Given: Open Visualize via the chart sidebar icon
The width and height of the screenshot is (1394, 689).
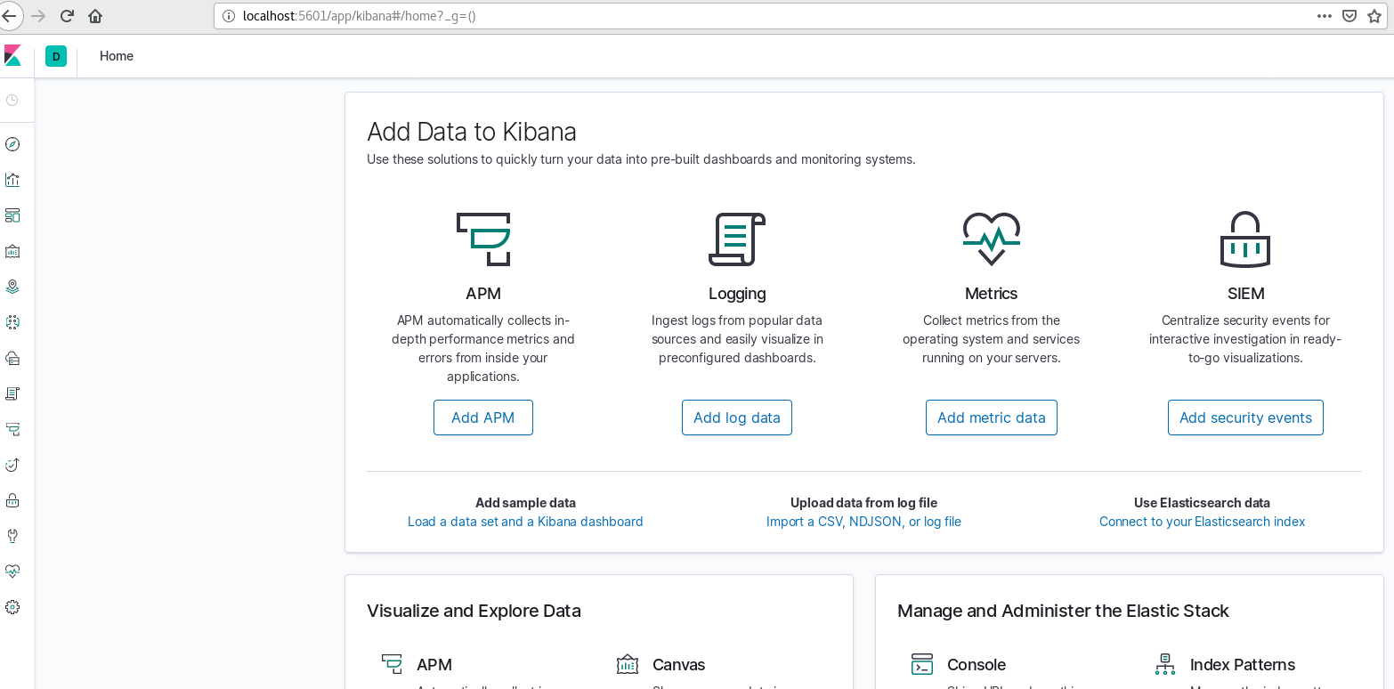Looking at the screenshot, I should pyautogui.click(x=12, y=180).
